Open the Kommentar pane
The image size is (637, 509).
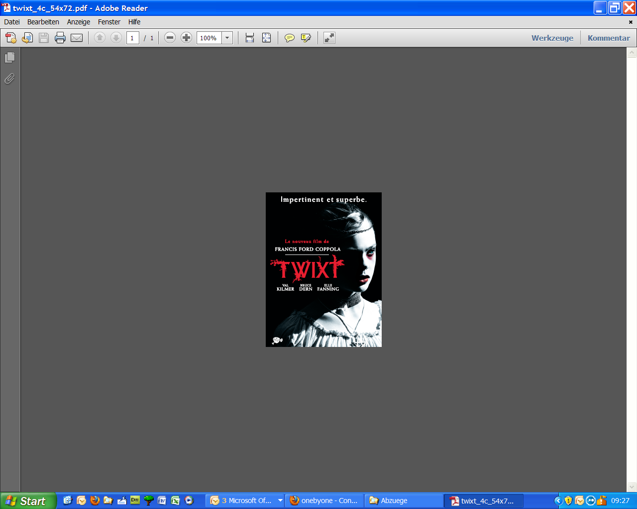tap(608, 38)
